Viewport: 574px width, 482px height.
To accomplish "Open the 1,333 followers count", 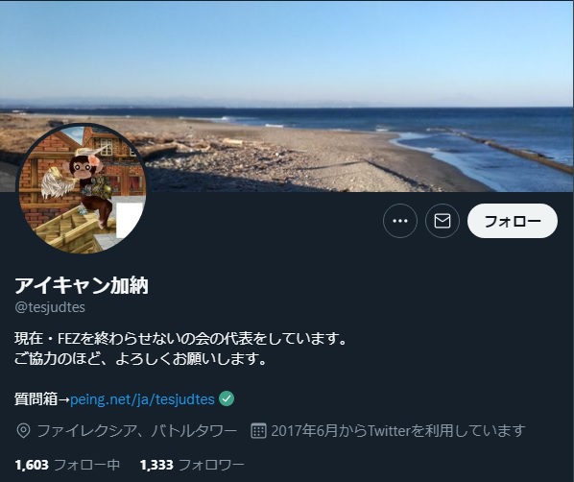I will [156, 465].
